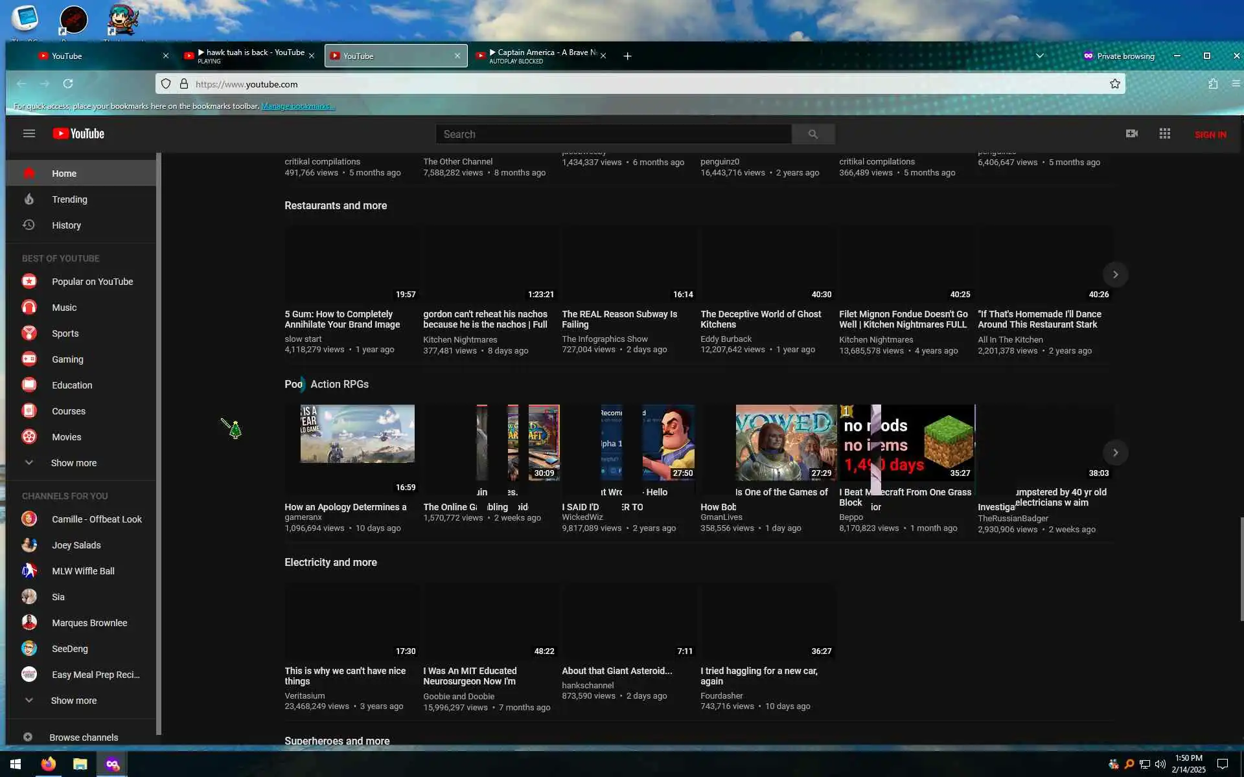This screenshot has width=1244, height=777.
Task: Open the Gaming sidebar category
Action: [x=67, y=359]
